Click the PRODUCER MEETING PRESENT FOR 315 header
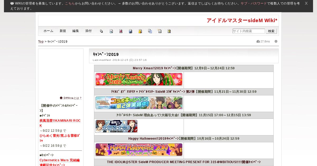Viewport: 317px width, 166px height. (184, 162)
